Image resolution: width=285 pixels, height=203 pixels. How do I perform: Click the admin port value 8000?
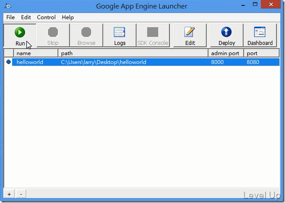[x=217, y=62]
